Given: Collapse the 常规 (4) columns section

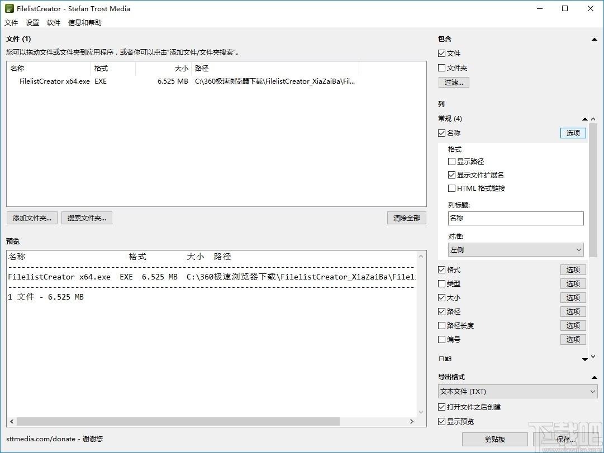Looking at the screenshot, I should tap(585, 119).
